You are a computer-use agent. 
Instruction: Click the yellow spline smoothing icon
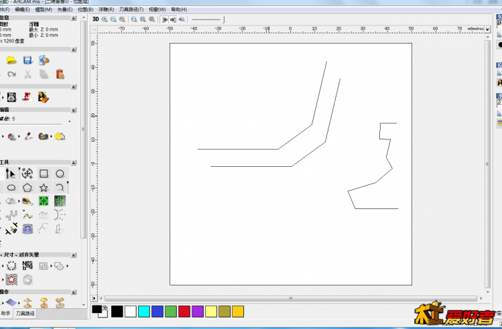pyautogui.click(x=27, y=215)
